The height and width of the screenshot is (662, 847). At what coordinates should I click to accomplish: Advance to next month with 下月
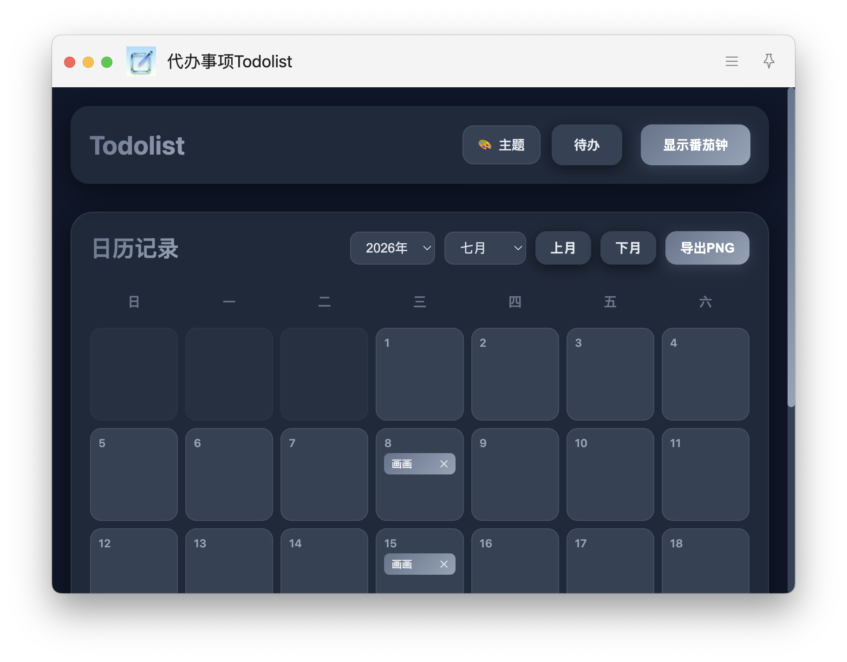628,248
